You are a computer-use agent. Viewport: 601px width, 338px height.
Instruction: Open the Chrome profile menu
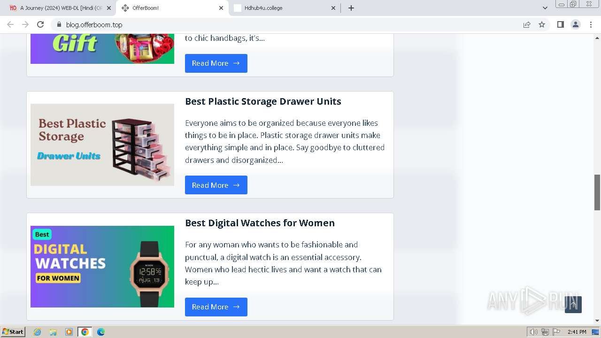click(x=576, y=24)
